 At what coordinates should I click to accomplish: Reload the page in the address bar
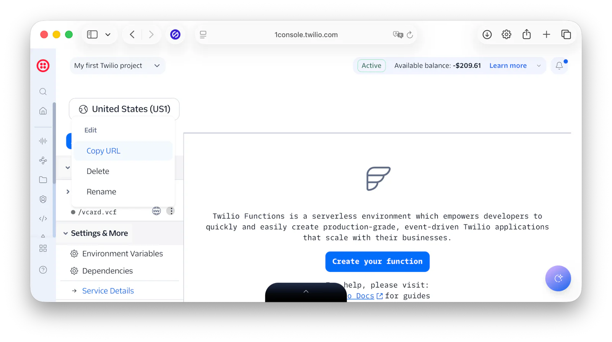410,34
